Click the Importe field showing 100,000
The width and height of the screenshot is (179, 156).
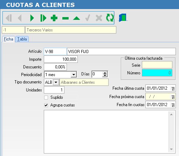[61, 59]
